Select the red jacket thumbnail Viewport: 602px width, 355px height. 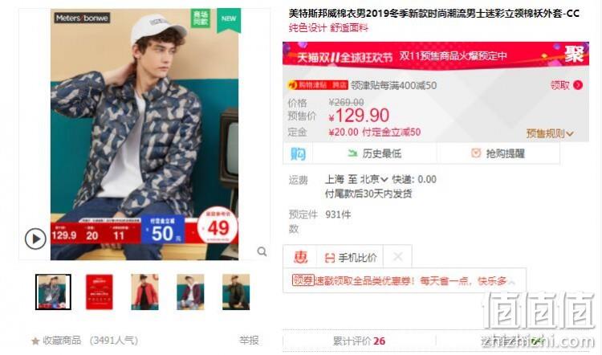144,292
